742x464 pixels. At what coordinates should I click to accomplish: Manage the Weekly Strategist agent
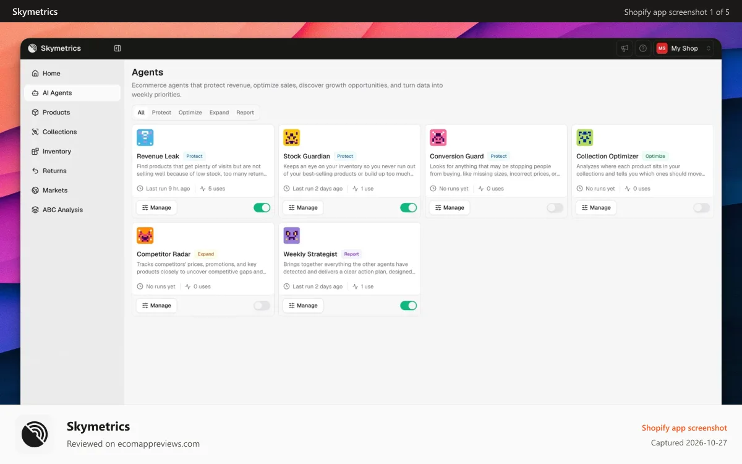303,306
